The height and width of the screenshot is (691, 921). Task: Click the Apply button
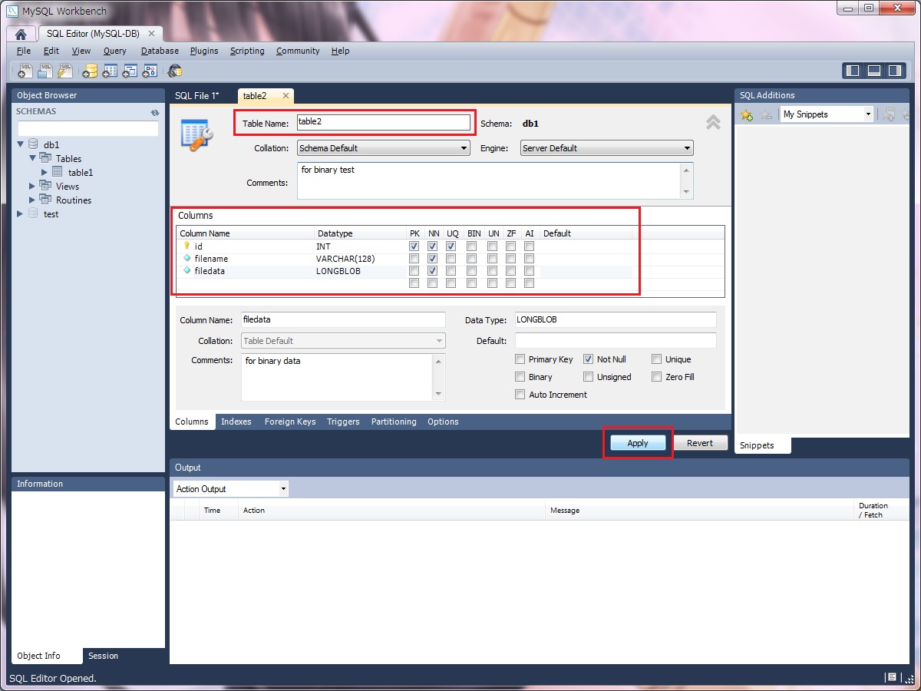coord(638,443)
